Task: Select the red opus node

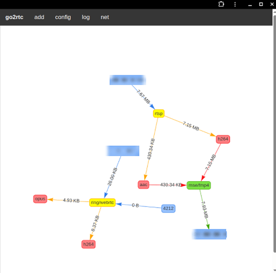Action: pyautogui.click(x=40, y=199)
